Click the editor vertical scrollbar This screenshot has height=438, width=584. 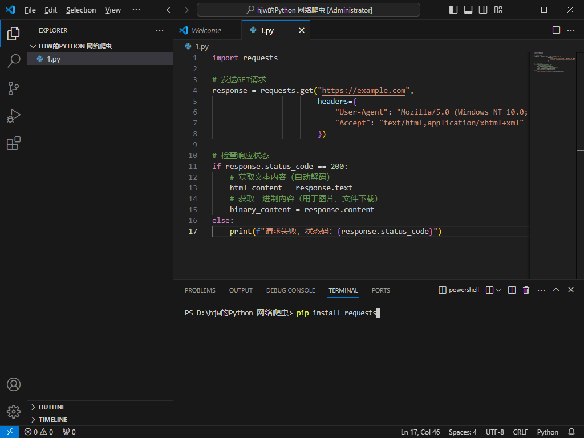pos(580,166)
